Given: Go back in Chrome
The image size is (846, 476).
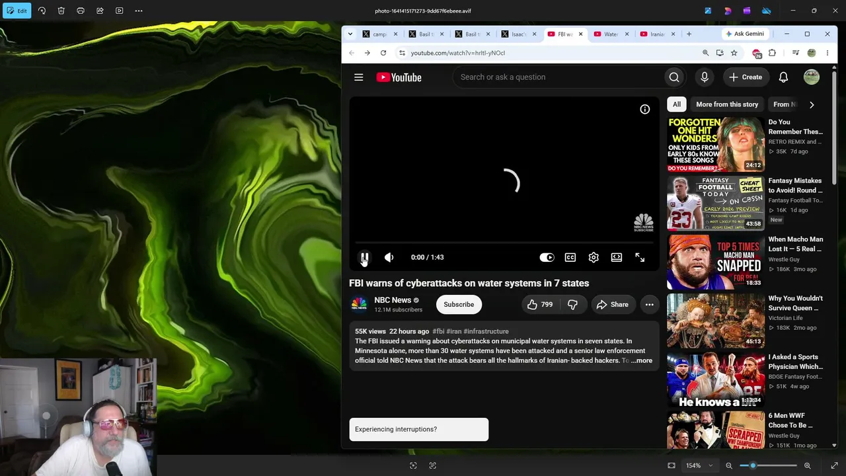Looking at the screenshot, I should click(352, 53).
